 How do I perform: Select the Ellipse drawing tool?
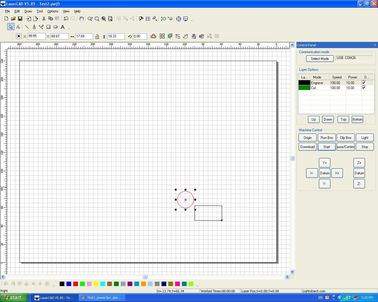click(x=56, y=27)
